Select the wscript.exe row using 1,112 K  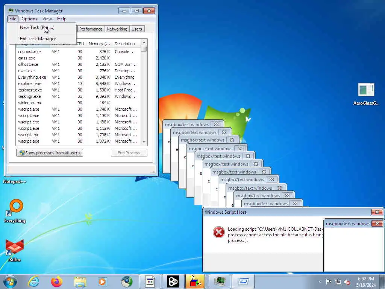point(78,128)
